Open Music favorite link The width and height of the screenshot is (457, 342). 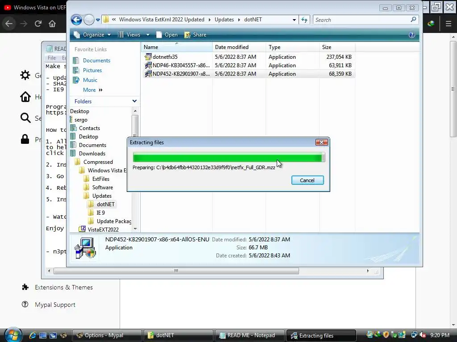click(x=90, y=80)
